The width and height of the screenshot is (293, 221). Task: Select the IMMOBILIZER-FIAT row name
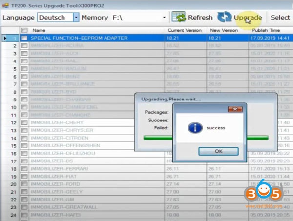point(54,177)
